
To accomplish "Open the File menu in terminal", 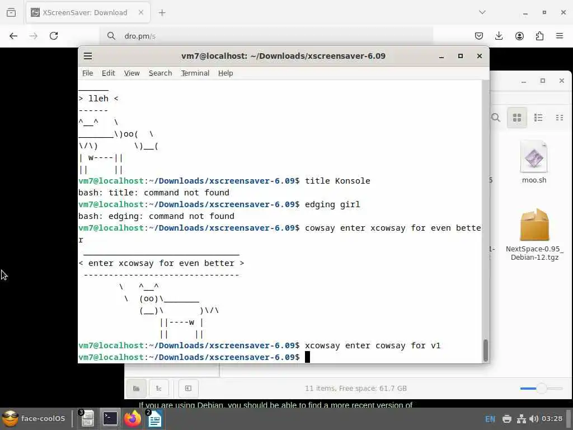I will pos(87,73).
